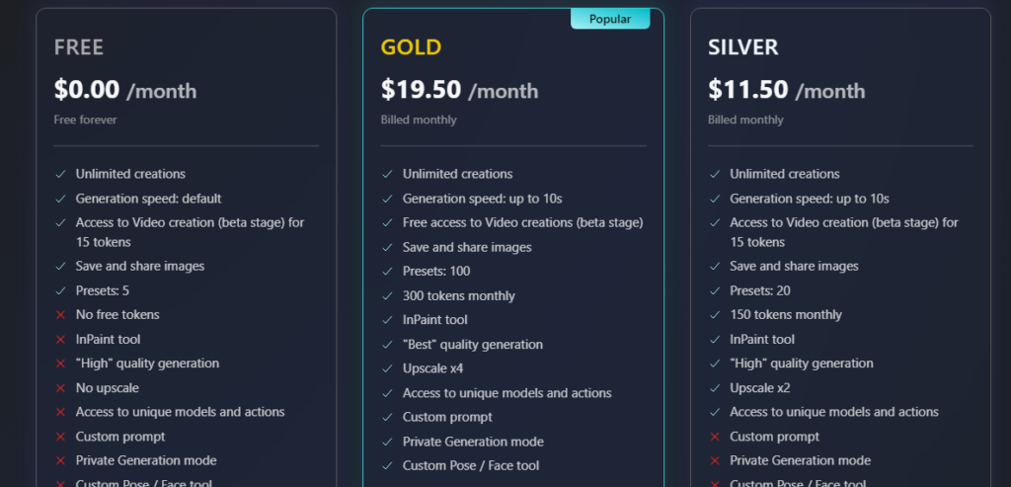Click Gold Custom Pose / Face tool feature
The image size is (1011, 487).
click(x=471, y=465)
